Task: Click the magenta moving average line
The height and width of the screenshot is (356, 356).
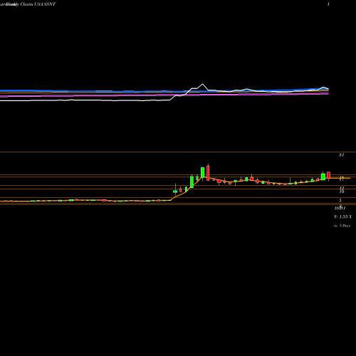Action: point(164,95)
